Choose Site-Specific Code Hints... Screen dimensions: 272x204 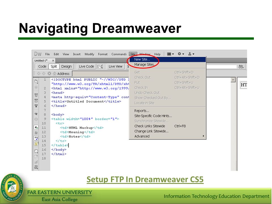[167, 116]
